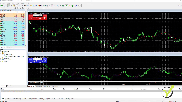This screenshot has height=102, width=182.
Task: Switch chart to line chart style
Action: tap(54, 5)
